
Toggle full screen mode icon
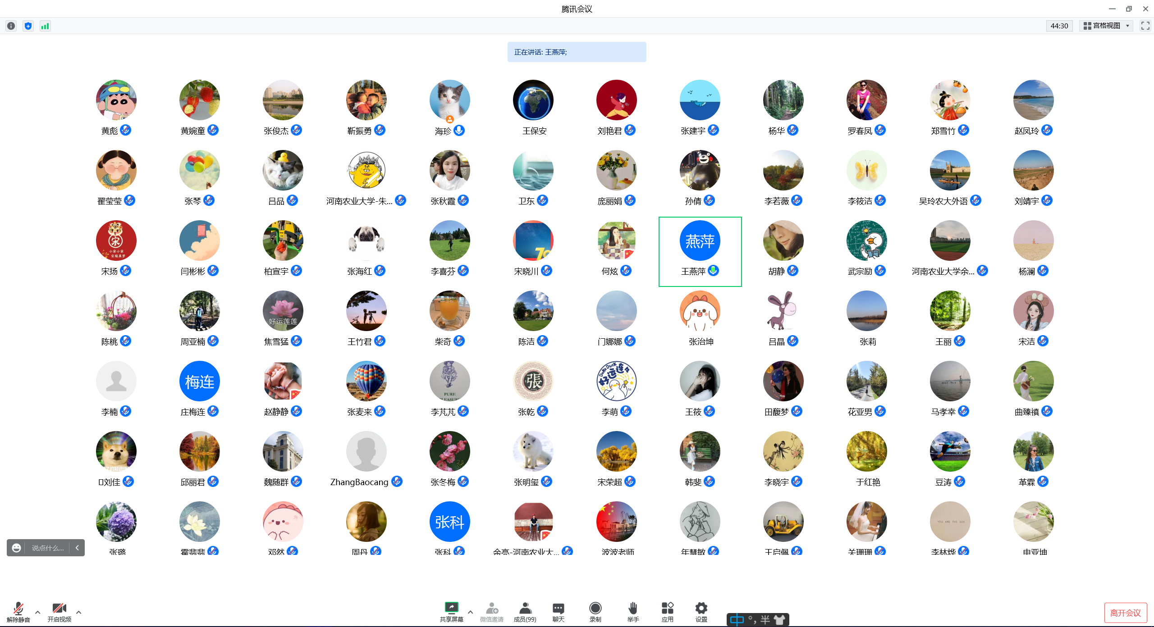[1145, 26]
